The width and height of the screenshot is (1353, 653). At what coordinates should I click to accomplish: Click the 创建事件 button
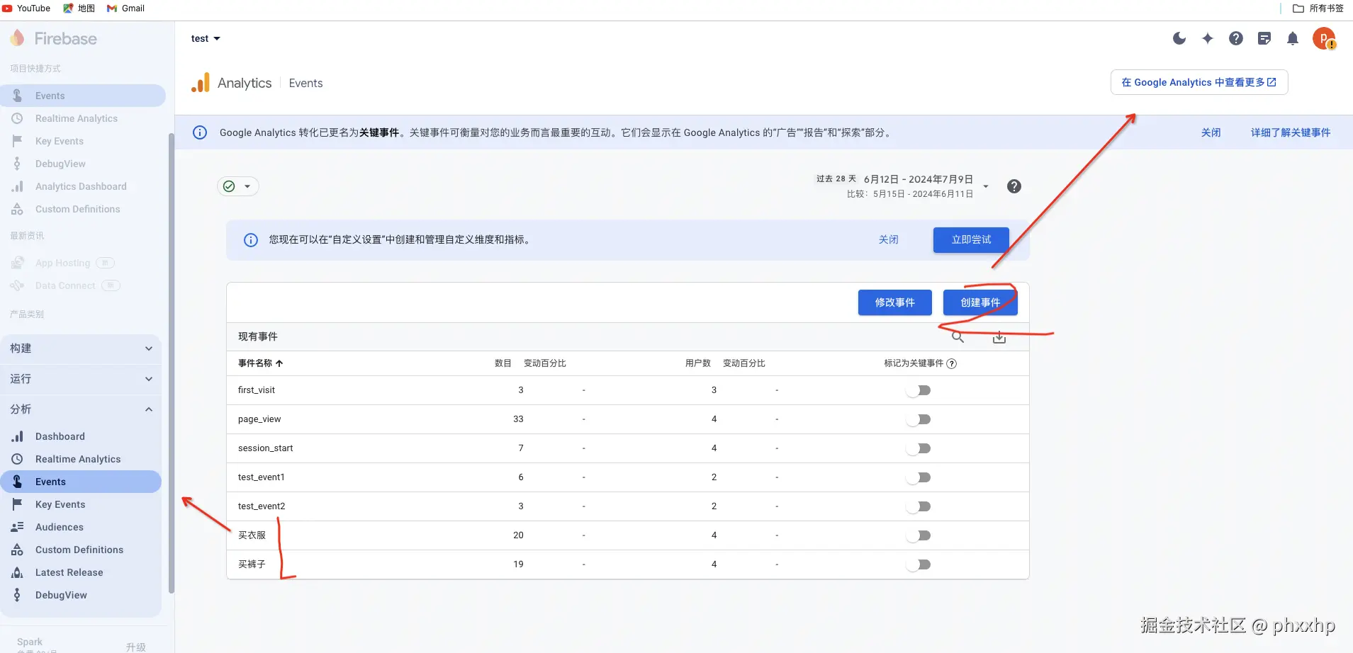pyautogui.click(x=980, y=302)
